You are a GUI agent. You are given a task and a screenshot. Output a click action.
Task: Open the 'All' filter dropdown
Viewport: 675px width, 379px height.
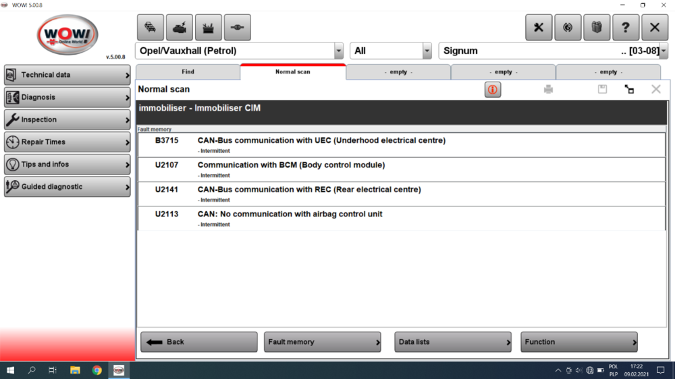click(427, 51)
